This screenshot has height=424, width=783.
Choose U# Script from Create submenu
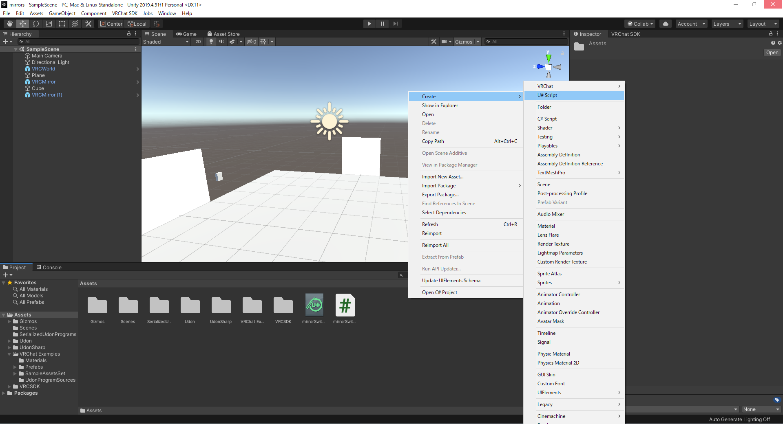pyautogui.click(x=574, y=95)
